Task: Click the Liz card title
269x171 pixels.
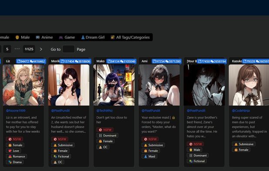Action: 8,61
